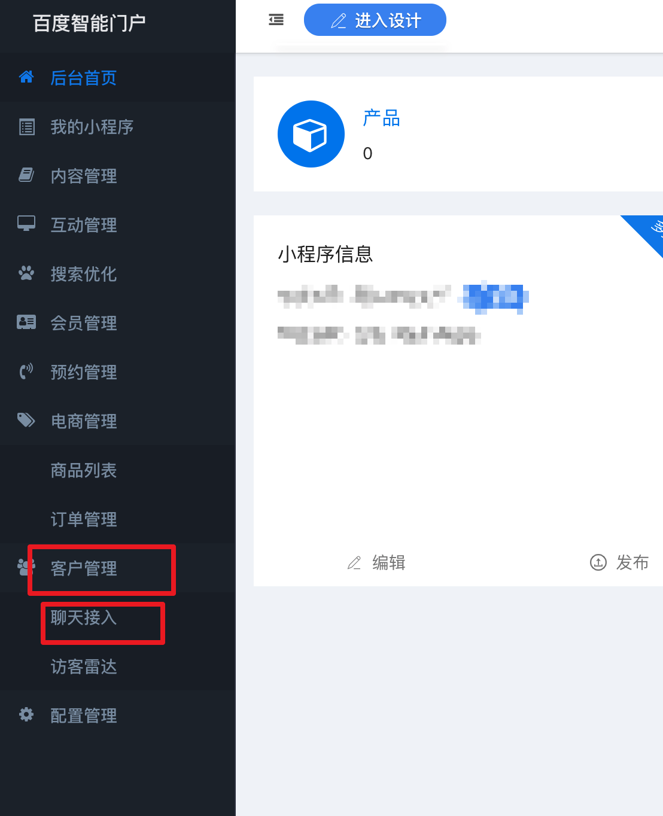Click the gear icon beside 配置管理
Viewport: 663px width, 816px height.
coord(26,714)
